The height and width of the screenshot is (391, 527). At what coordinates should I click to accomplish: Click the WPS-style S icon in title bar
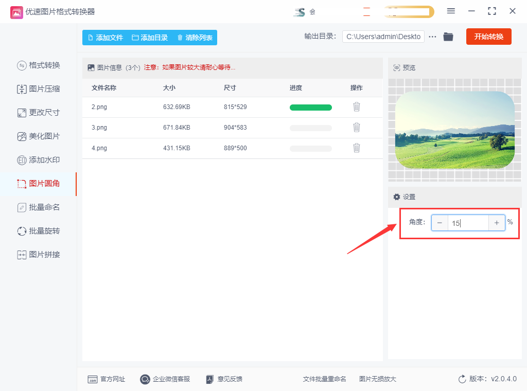click(300, 12)
